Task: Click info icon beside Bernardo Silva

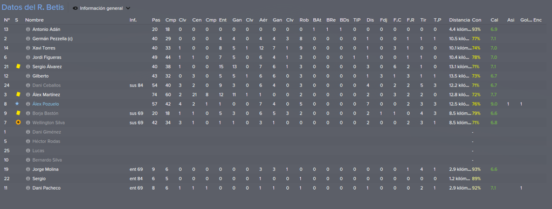Action: pyautogui.click(x=28, y=160)
